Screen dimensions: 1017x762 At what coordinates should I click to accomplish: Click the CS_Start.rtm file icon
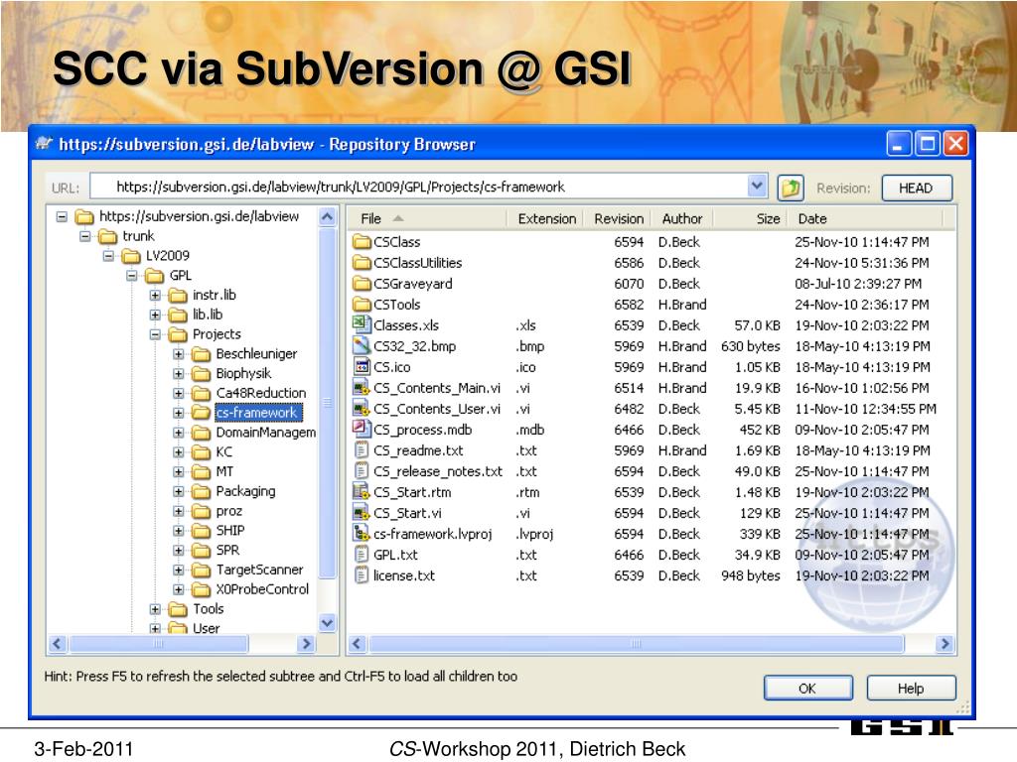pyautogui.click(x=362, y=491)
